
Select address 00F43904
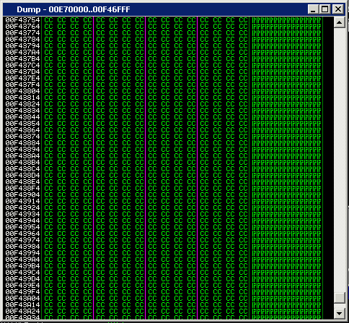[x=22, y=195]
